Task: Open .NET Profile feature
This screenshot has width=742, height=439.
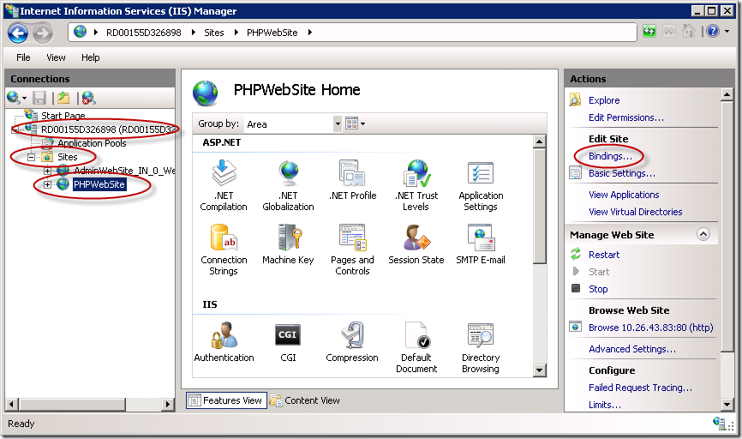Action: [352, 180]
